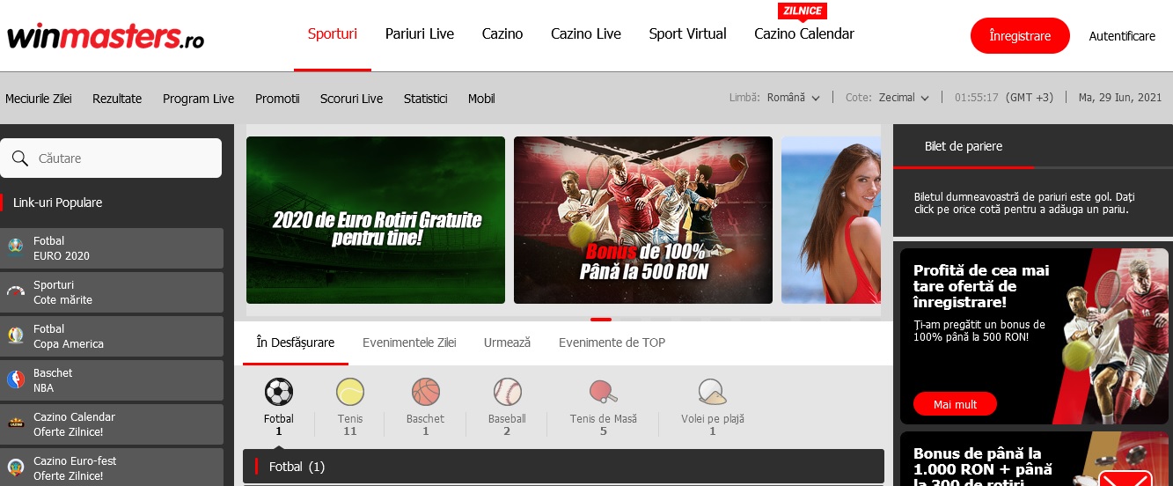
Task: Click the Cote mărite speedometer icon
Action: click(x=16, y=291)
